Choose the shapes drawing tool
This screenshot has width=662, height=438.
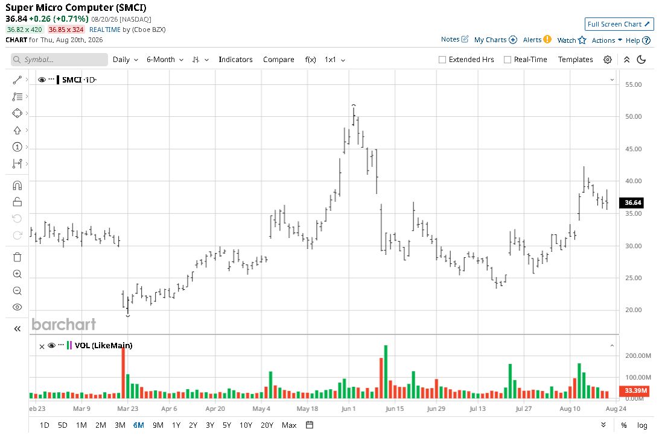(x=18, y=113)
